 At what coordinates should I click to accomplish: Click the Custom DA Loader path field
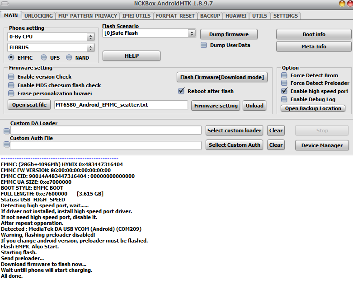(x=106, y=131)
